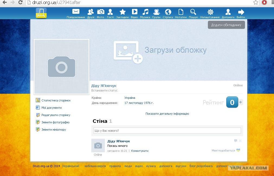Click the Український language footer link
Image resolution: width=274 pixels, height=176 pixels.
70,166
